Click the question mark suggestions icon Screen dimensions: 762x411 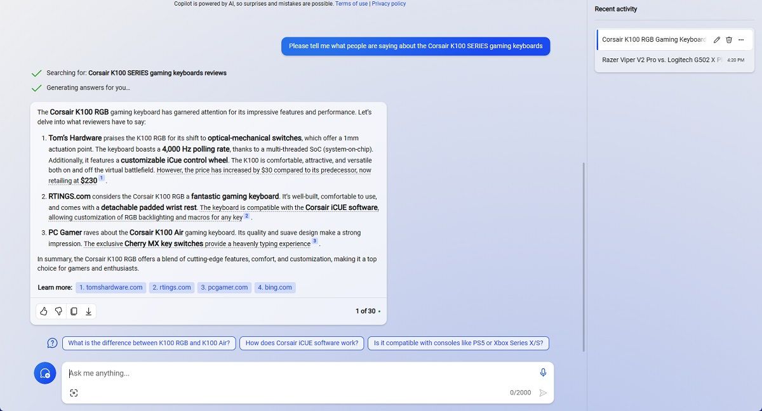coord(51,343)
